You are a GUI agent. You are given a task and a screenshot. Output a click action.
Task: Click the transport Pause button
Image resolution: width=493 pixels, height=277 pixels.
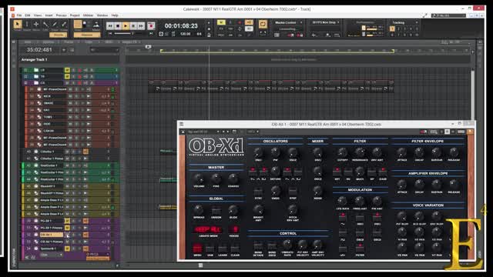pyautogui.click(x=133, y=25)
